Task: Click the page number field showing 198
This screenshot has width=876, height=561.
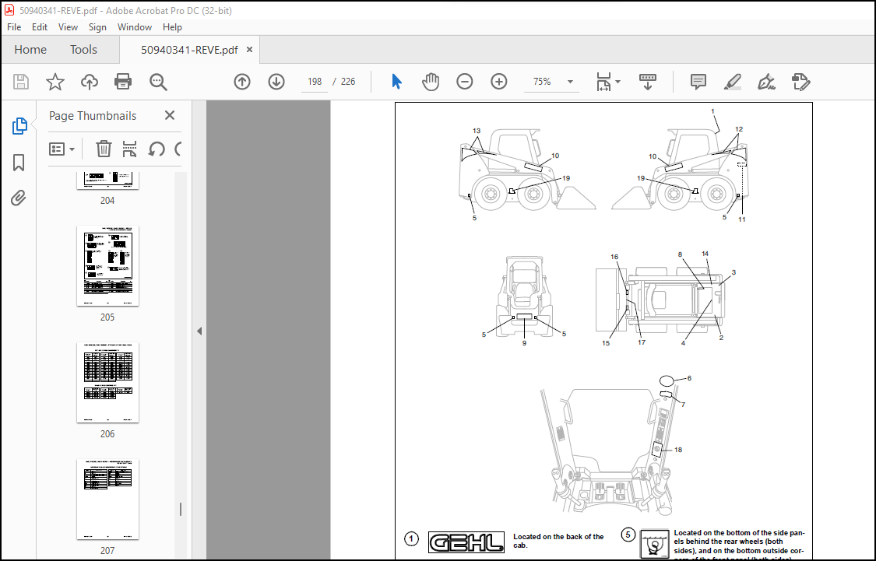Action: (315, 82)
